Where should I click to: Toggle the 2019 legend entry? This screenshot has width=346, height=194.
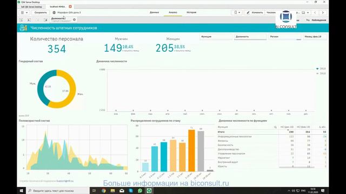click(321, 68)
